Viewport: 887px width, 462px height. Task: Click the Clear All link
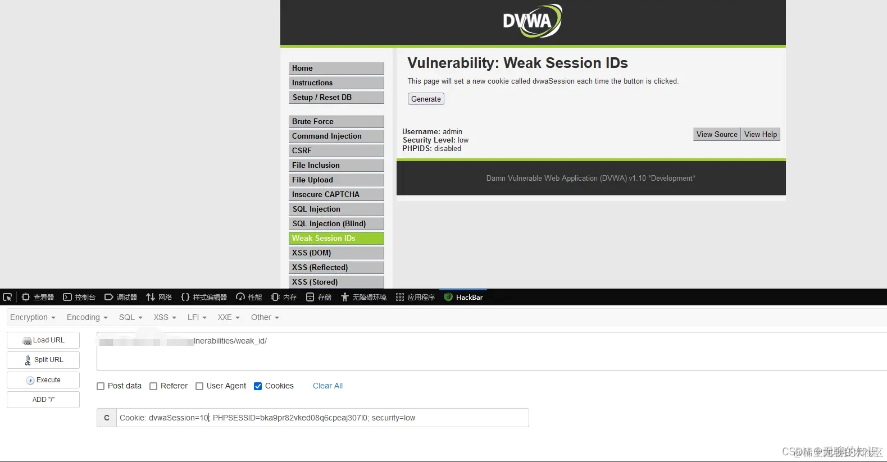pos(327,386)
